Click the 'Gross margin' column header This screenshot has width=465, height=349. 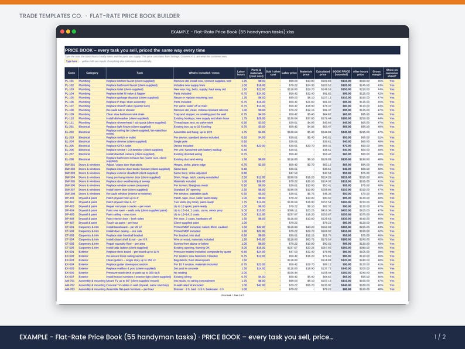tap(377, 73)
